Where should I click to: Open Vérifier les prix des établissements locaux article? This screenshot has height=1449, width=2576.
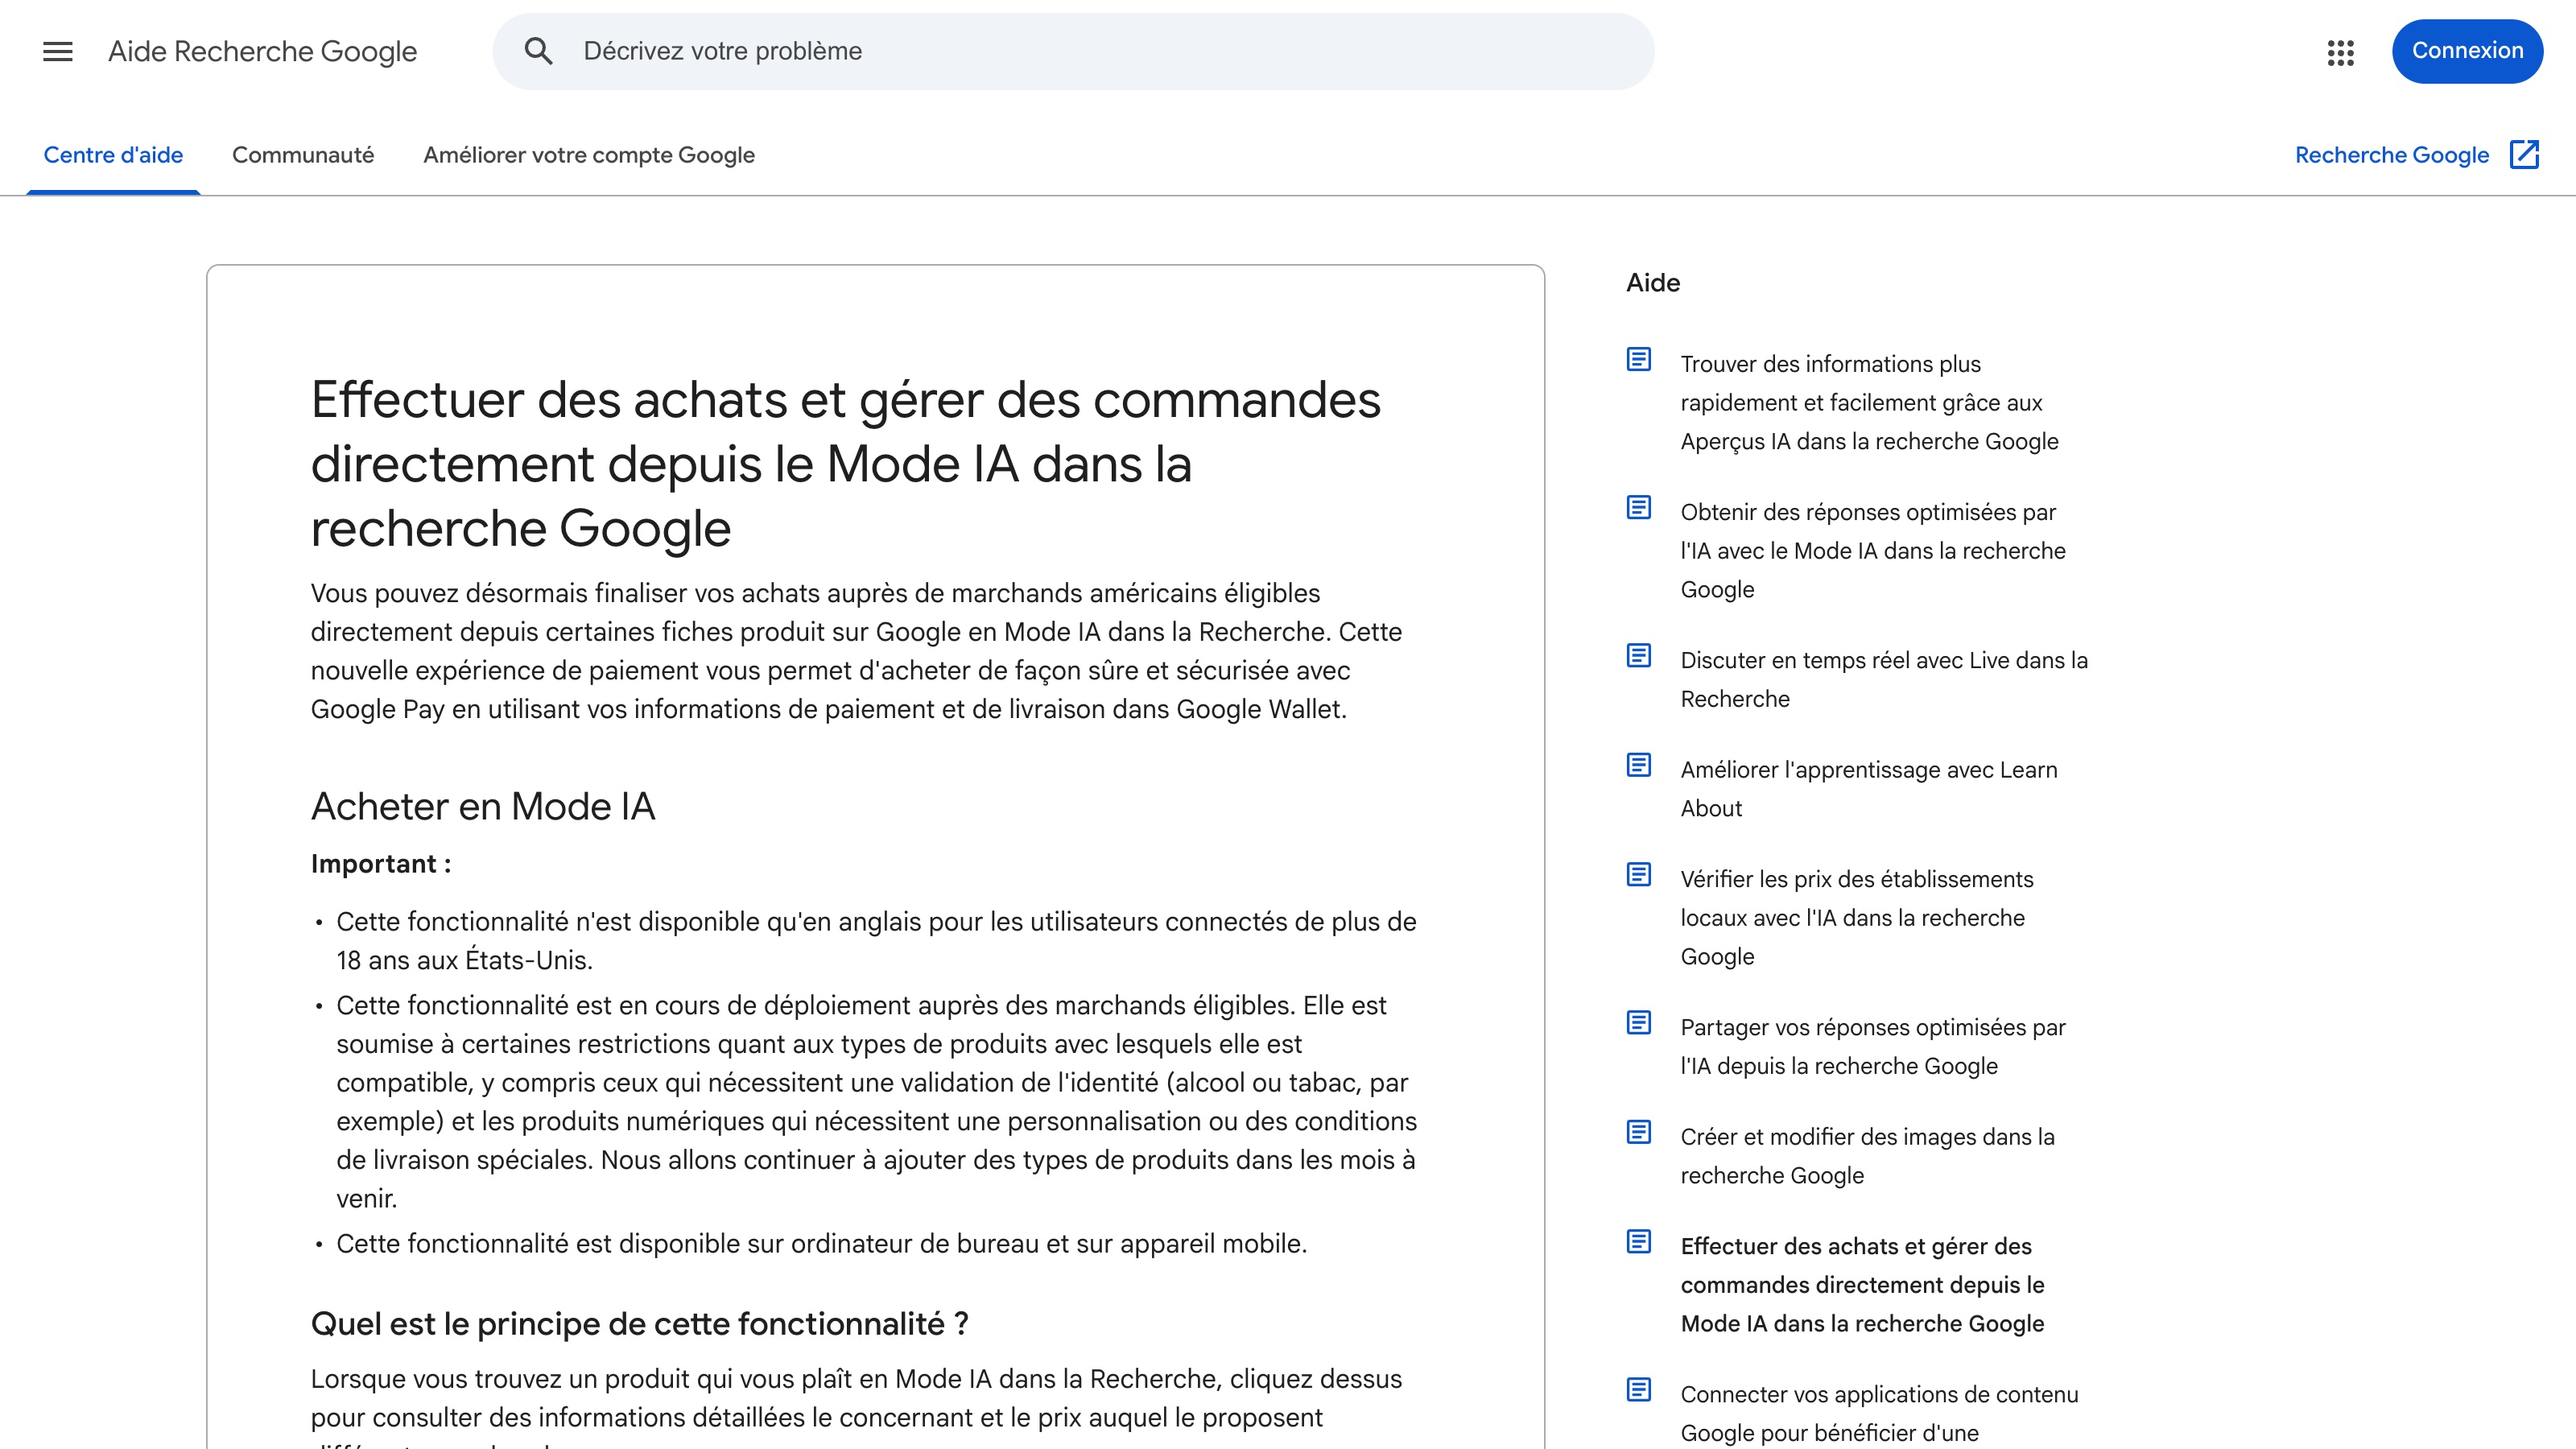pyautogui.click(x=1857, y=918)
